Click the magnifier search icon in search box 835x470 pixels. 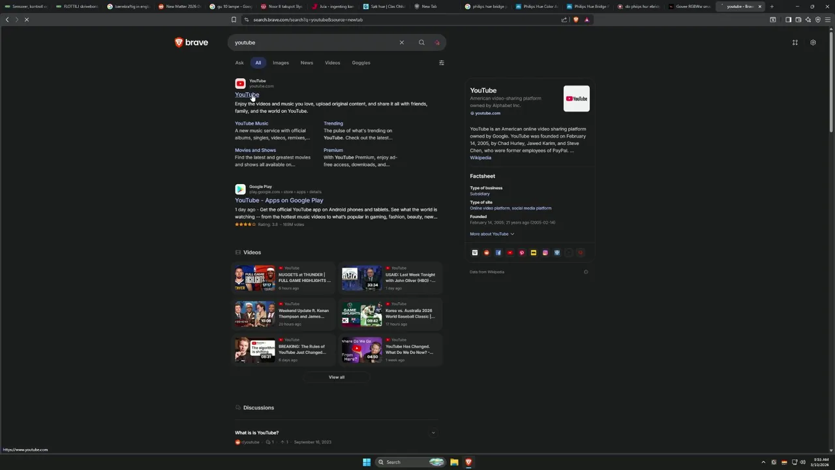[421, 42]
